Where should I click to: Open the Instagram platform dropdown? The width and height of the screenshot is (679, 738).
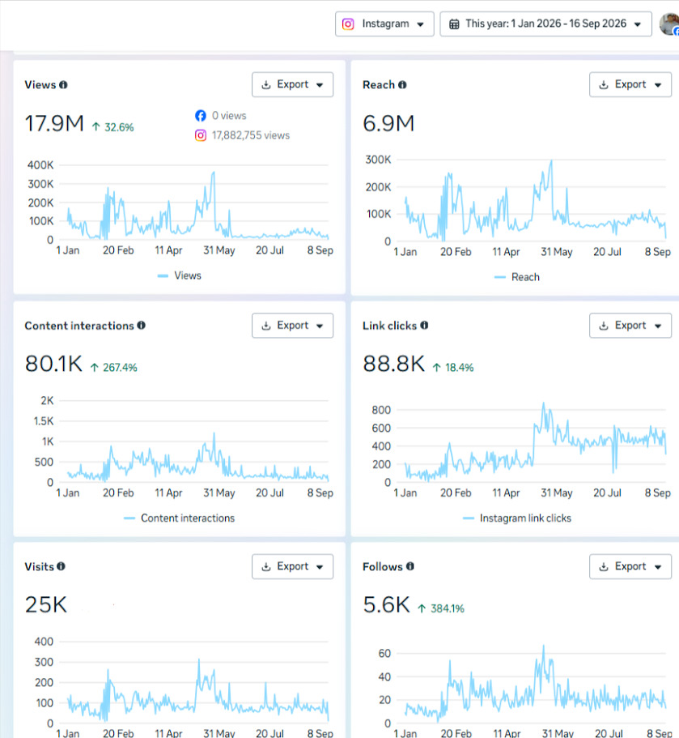point(384,24)
